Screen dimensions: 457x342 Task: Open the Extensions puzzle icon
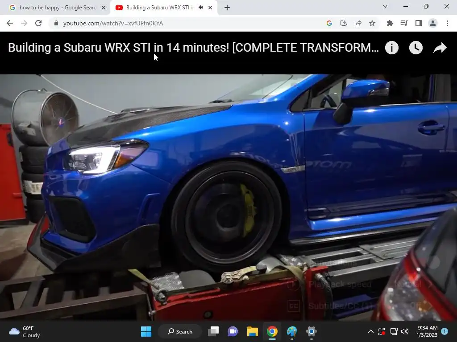pyautogui.click(x=390, y=23)
